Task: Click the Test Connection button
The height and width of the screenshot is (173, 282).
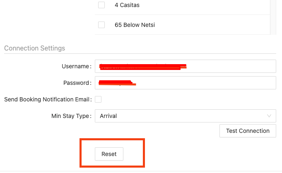Action: click(248, 131)
